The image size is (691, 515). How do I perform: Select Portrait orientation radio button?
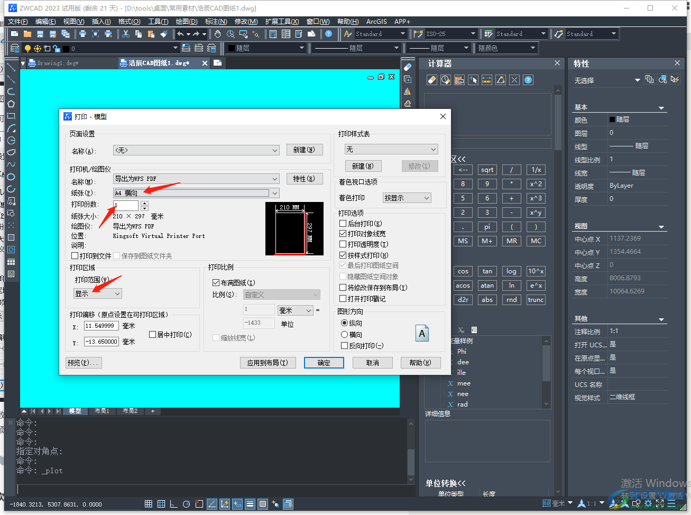click(x=344, y=323)
